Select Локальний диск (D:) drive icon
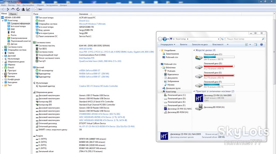Image resolution: width=276 pixels, height=154 pixels. tap(199, 67)
